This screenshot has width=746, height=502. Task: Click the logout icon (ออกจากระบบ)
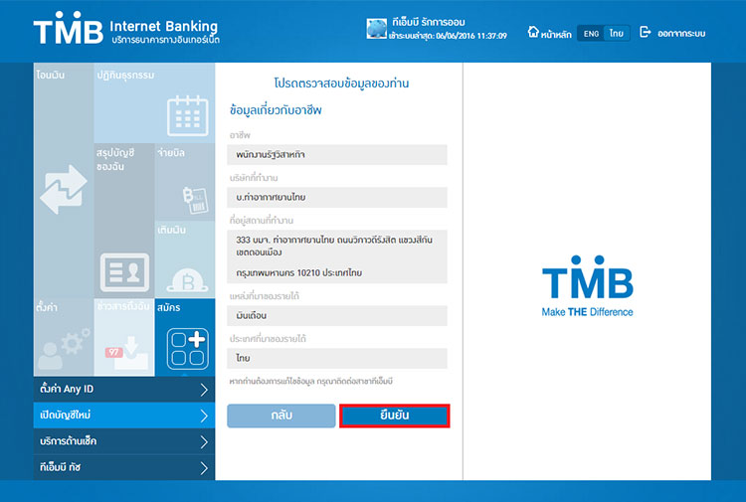671,33
